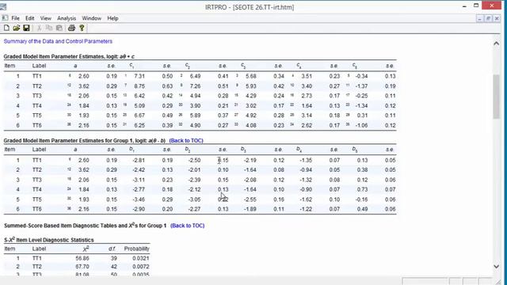507x285 pixels.
Task: Click the document system icon beside File menu
Action: point(5,18)
